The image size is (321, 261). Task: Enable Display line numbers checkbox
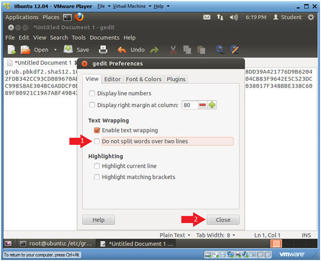tap(92, 93)
